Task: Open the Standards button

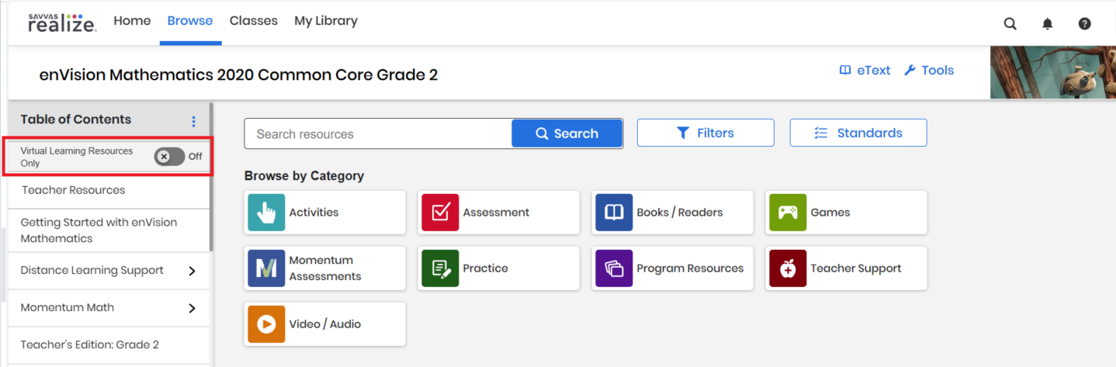Action: tap(858, 133)
